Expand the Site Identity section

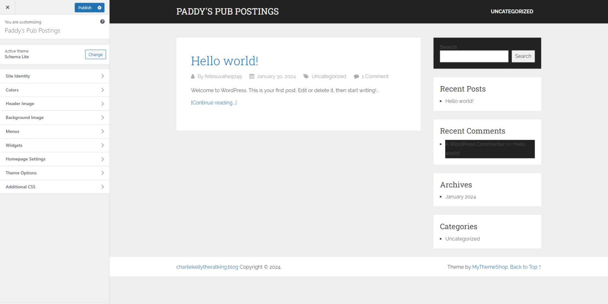[54, 76]
